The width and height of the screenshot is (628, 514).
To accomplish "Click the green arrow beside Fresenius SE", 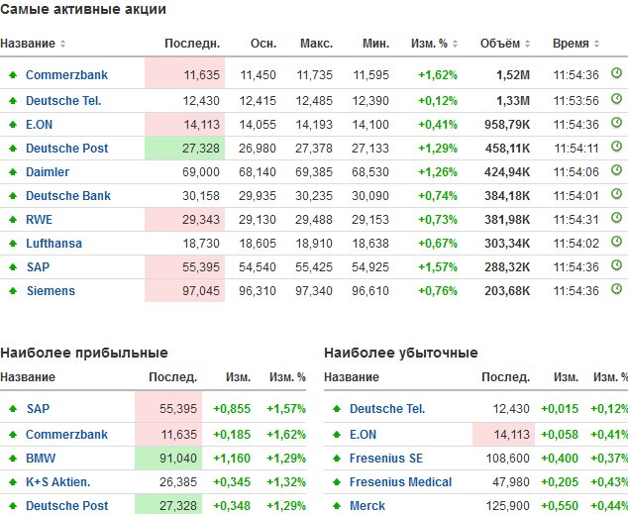I will [x=336, y=459].
